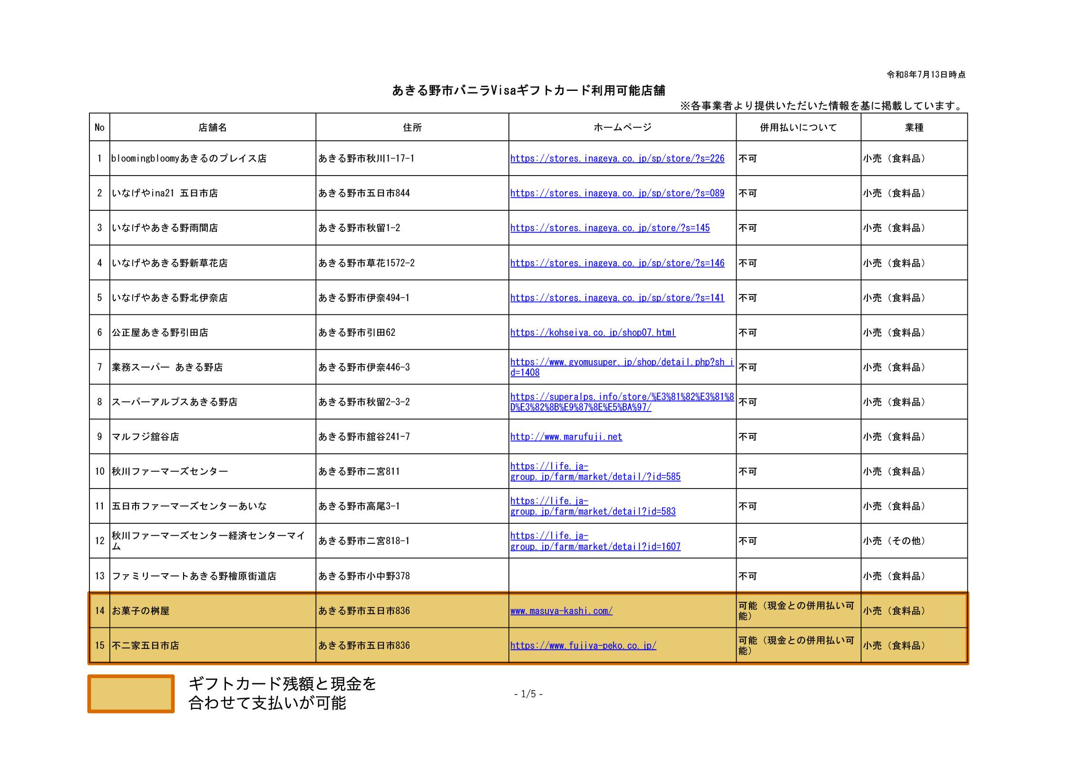Screen dimensions: 1090x764
Task: Click address あきる野市秋川1-17-1
Action: point(366,158)
